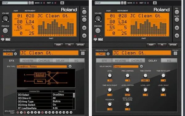Click the round PREVIEW button in left window
The height and width of the screenshot is (116, 185).
pos(5,31)
